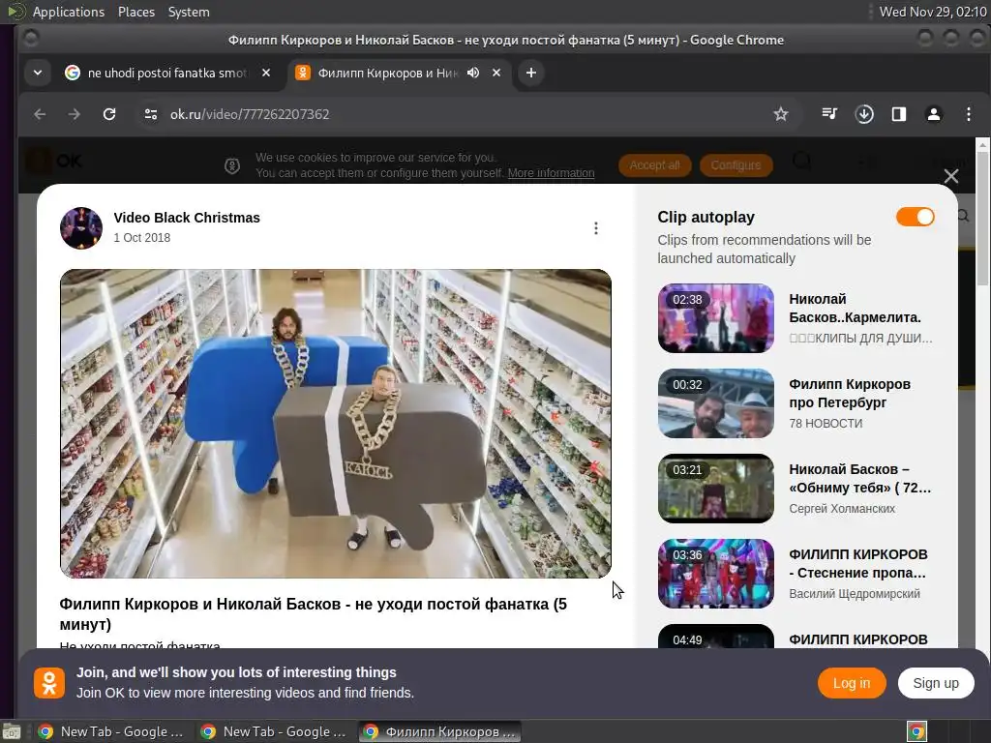Viewport: 991px width, 743px height.
Task: Open the Chrome profile icon
Action: click(934, 114)
